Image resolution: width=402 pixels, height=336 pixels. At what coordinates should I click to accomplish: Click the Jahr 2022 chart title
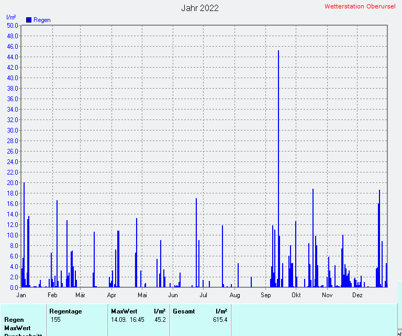tap(200, 8)
